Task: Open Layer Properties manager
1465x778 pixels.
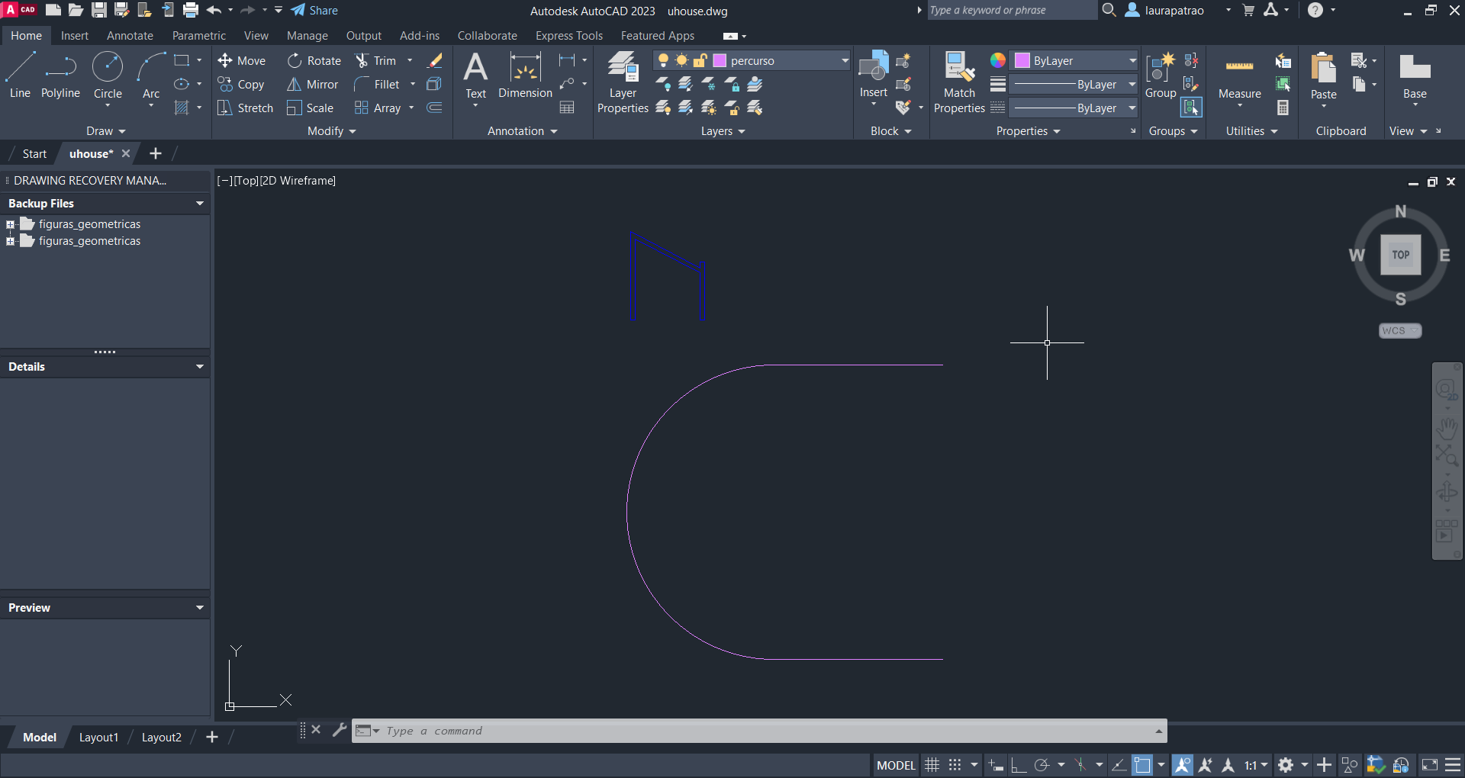Action: point(623,82)
